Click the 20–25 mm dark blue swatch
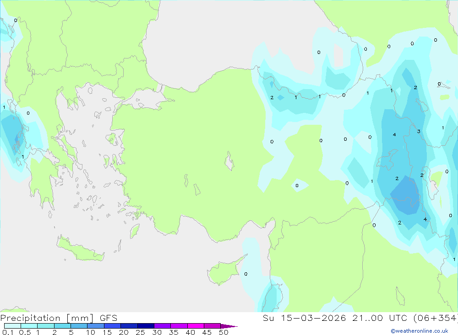The image size is (458, 335). tap(129, 326)
